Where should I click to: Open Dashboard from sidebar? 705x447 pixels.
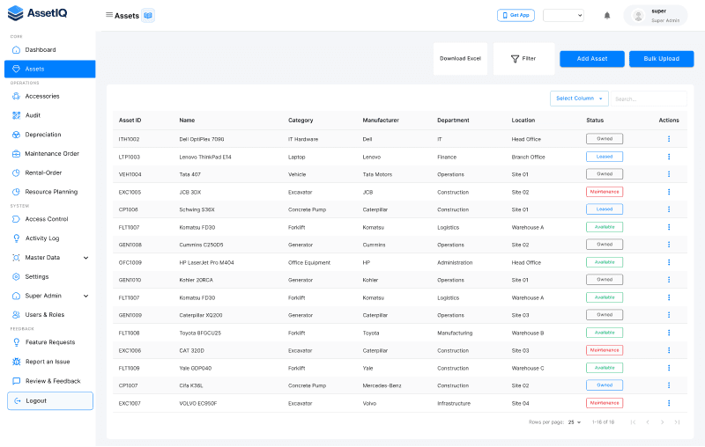click(50, 50)
